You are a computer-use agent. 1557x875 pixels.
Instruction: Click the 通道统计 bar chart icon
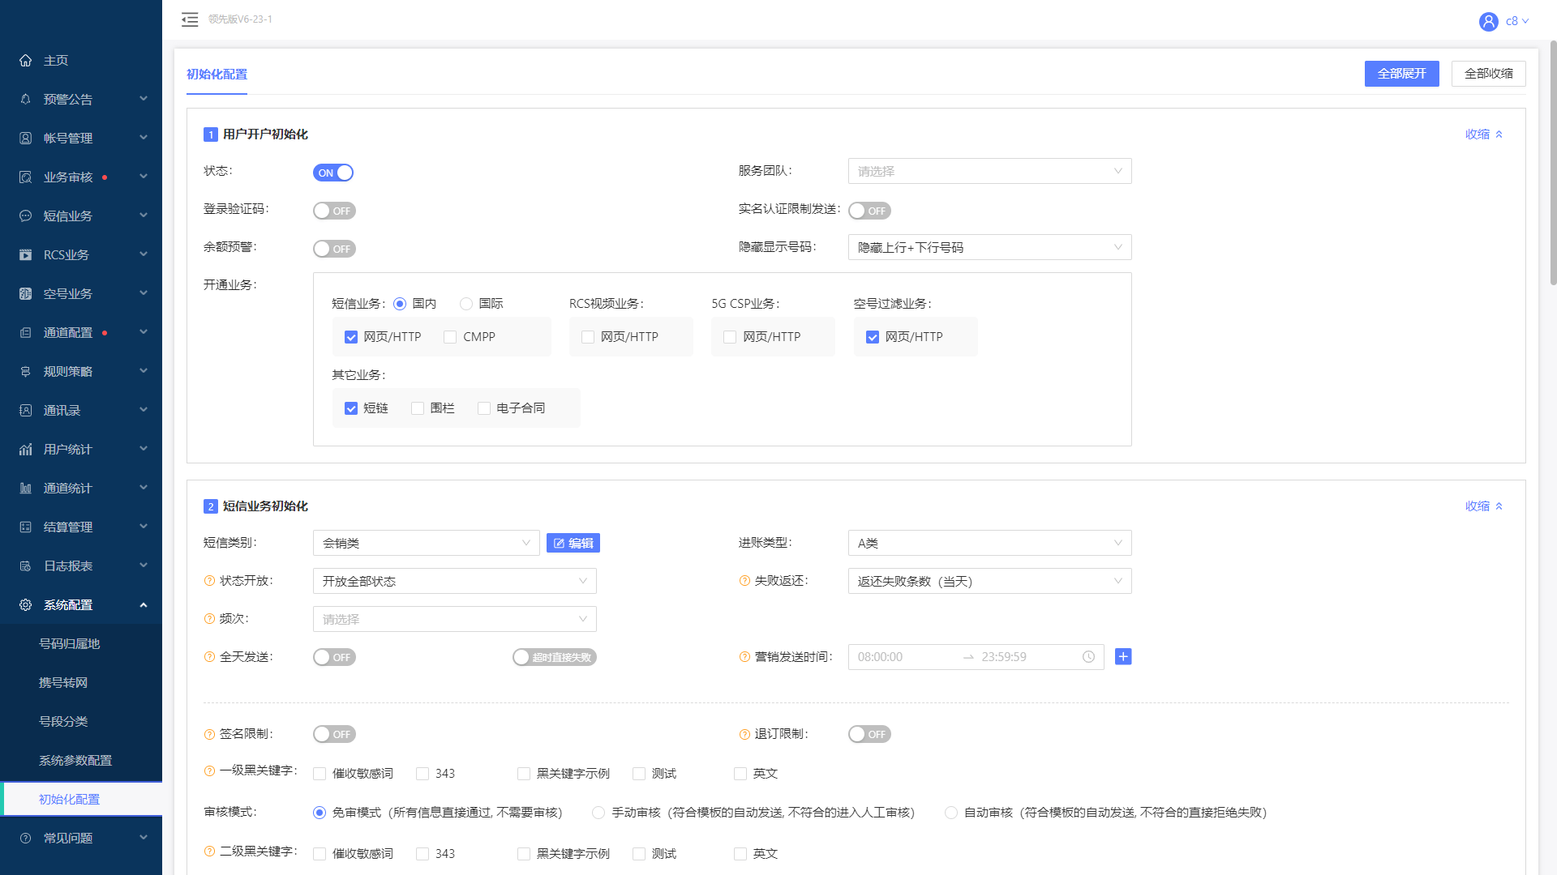(26, 489)
